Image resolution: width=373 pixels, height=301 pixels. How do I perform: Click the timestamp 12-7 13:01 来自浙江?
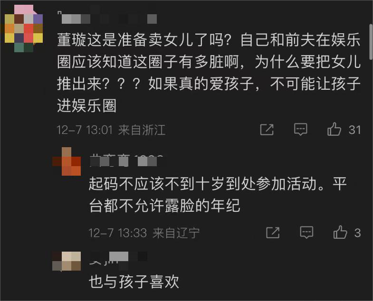pos(111,130)
